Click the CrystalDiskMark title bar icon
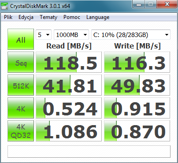Image resolution: width=178 pixels, height=163 pixels. click(4, 6)
